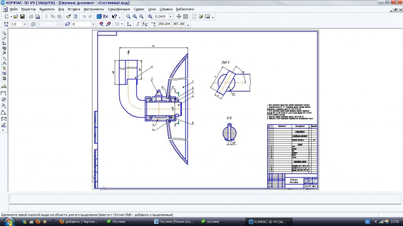Open the library manager icon
Viewport: 403px width, 226px height.
[x=99, y=17]
